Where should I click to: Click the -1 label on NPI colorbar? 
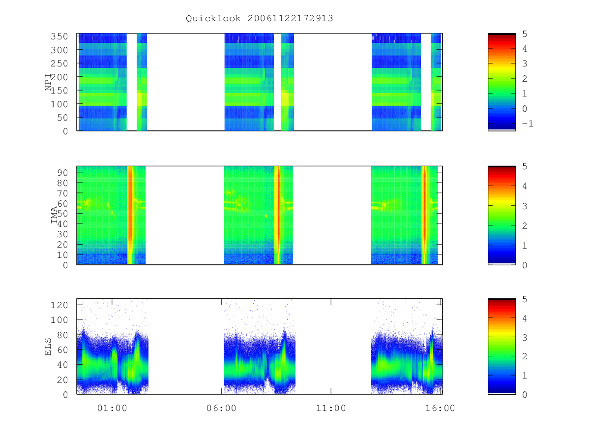pos(528,124)
